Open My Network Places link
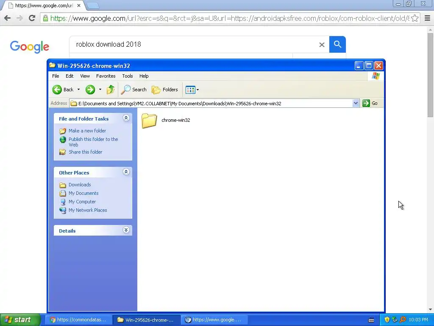 88,210
